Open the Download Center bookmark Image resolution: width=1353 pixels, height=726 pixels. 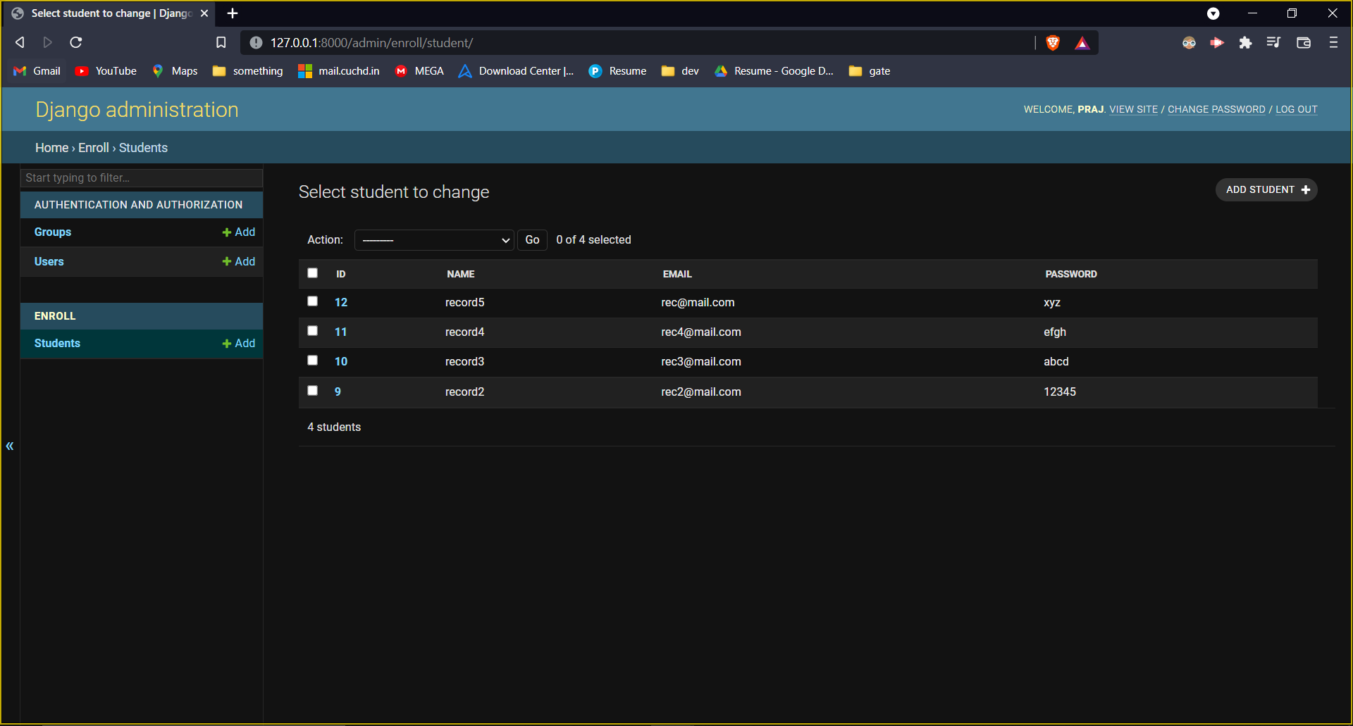pyautogui.click(x=516, y=71)
